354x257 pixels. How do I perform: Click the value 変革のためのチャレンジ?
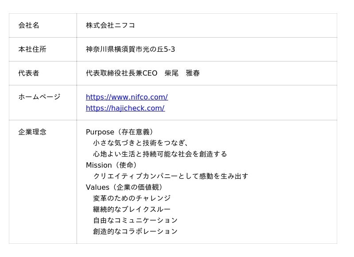point(132,198)
